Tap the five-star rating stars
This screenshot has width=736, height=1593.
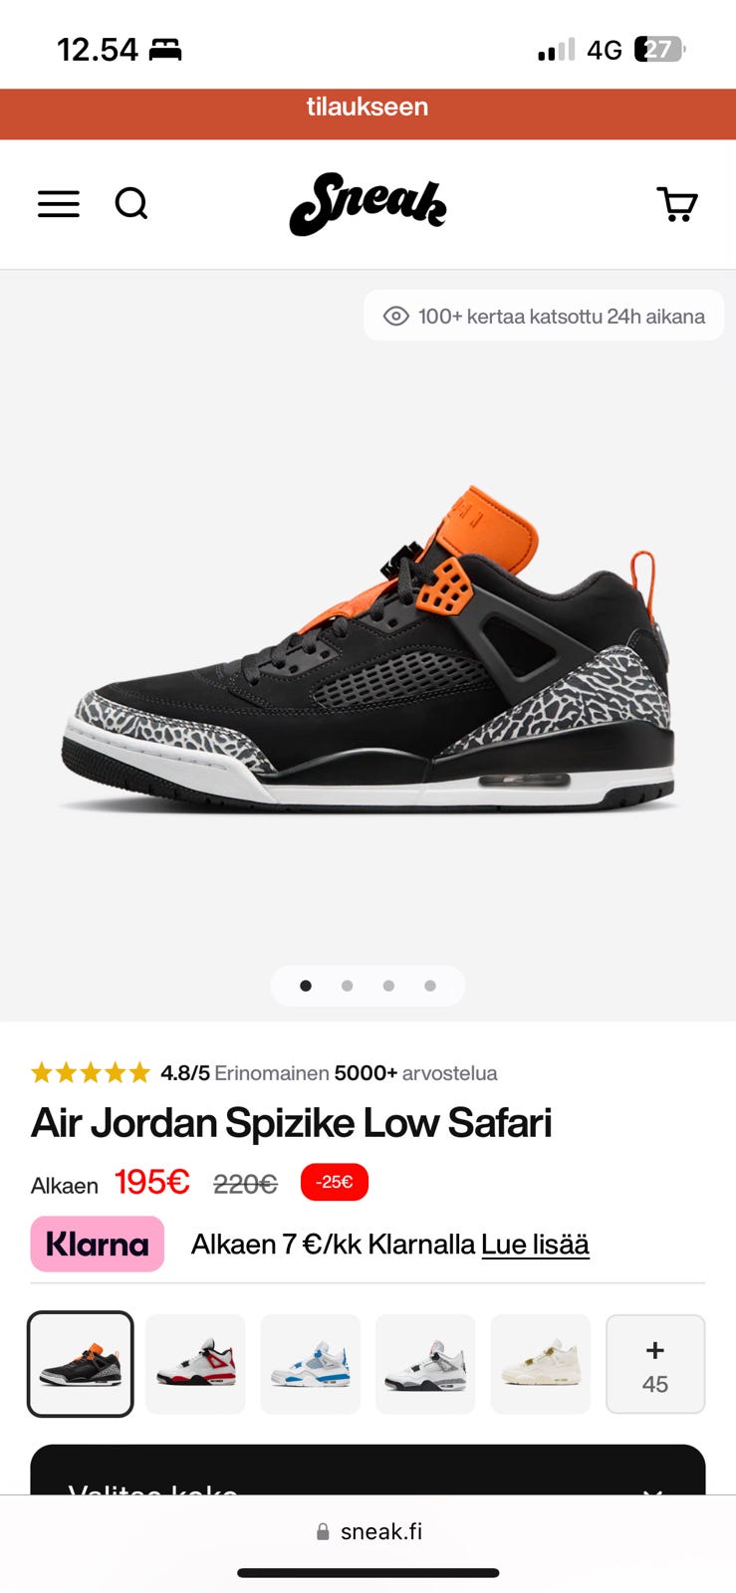[91, 1072]
